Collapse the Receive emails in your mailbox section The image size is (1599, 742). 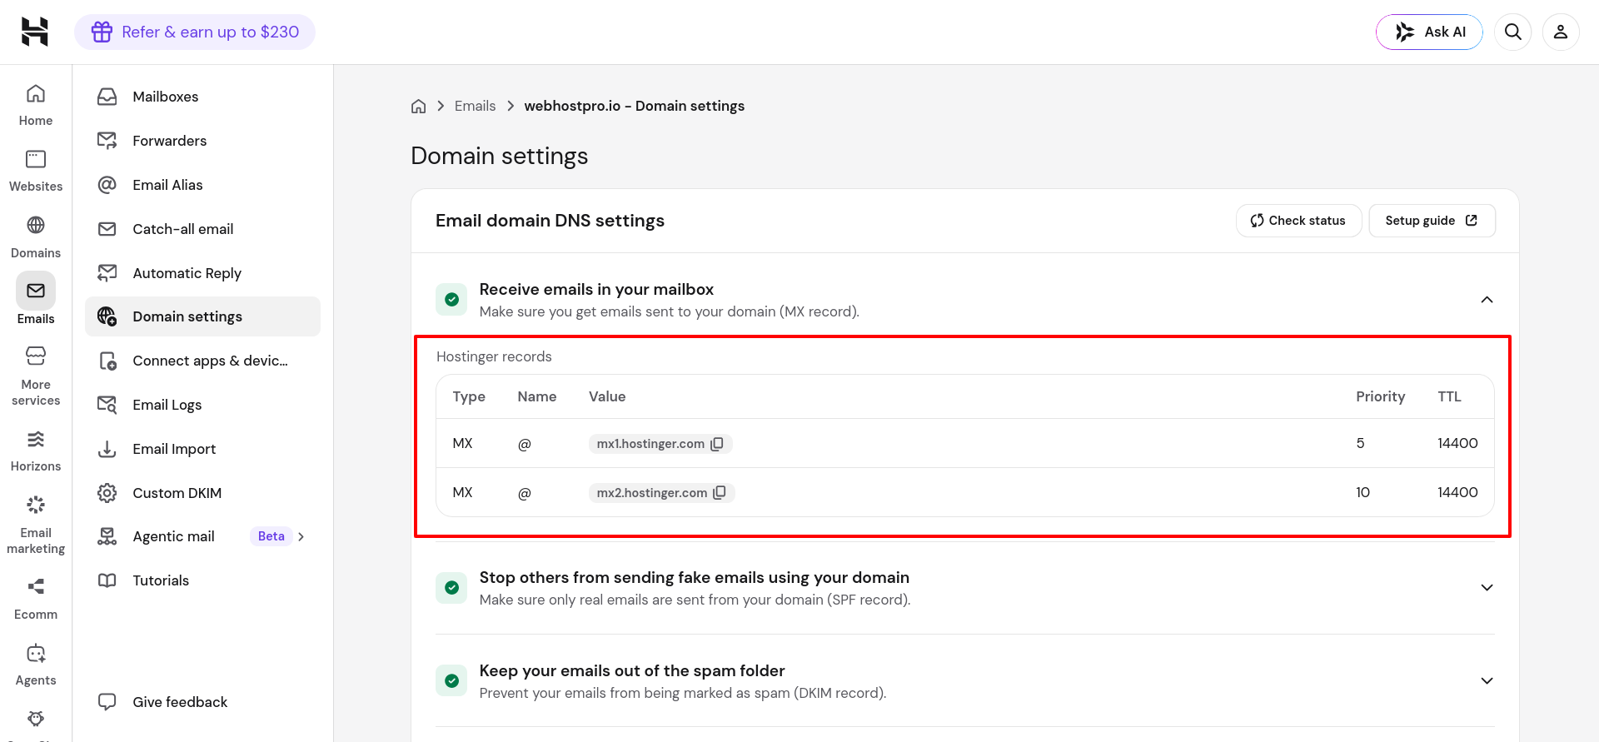point(1487,300)
